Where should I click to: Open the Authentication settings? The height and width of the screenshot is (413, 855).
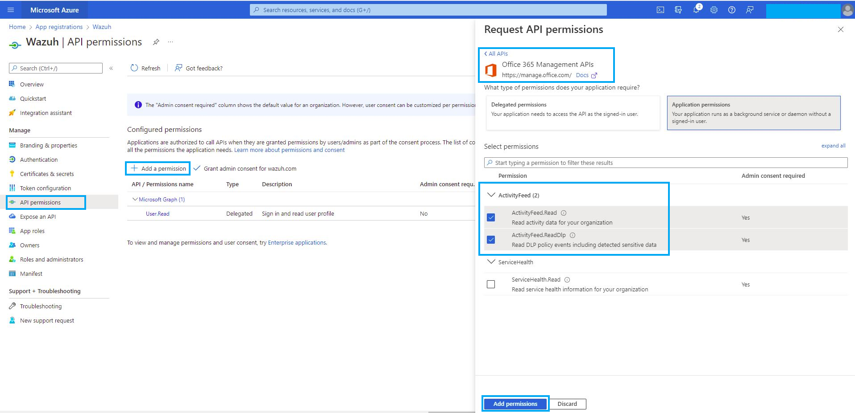coord(39,159)
